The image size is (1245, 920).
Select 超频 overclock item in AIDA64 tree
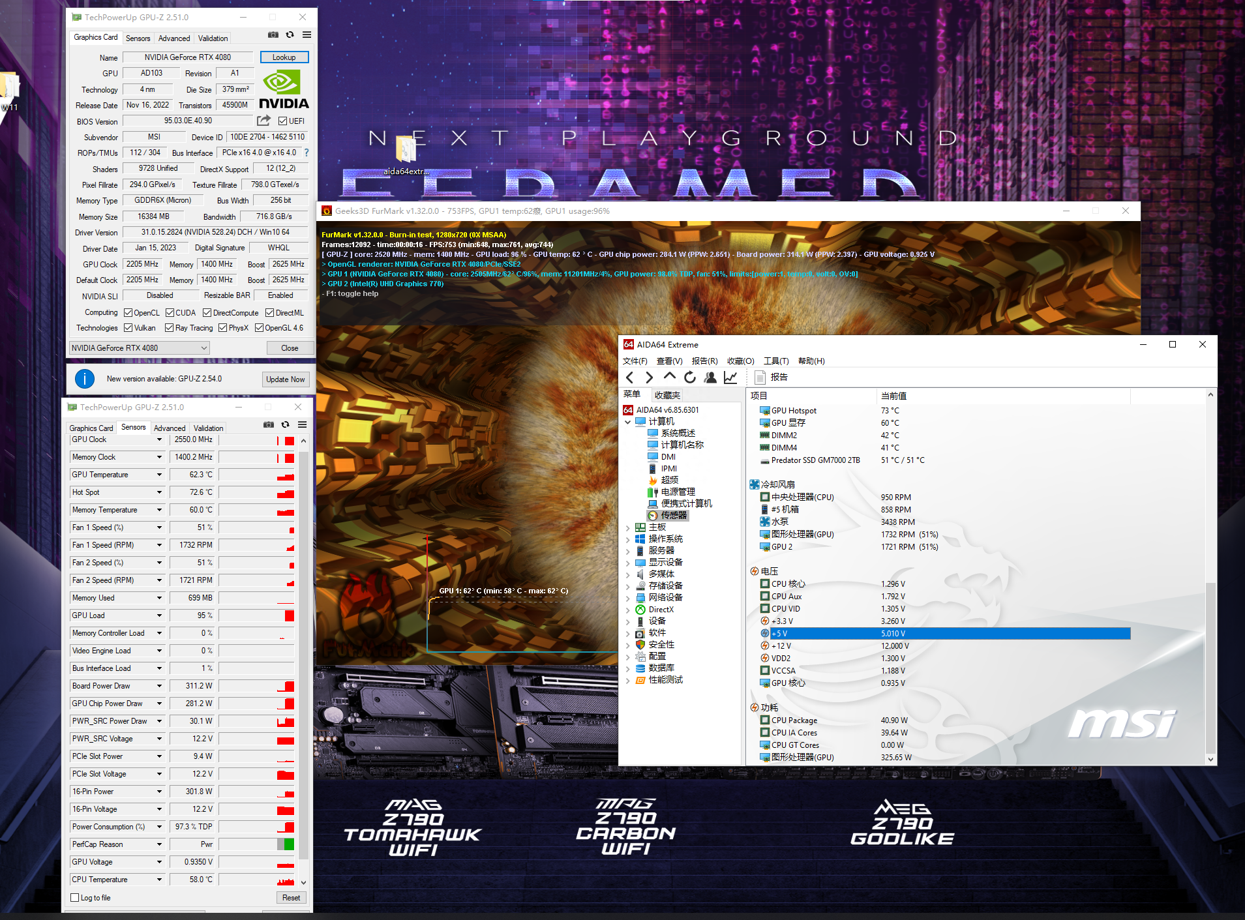663,480
